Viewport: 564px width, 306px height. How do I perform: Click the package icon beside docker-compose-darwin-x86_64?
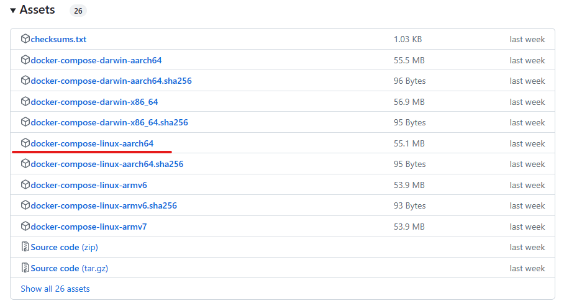click(25, 101)
